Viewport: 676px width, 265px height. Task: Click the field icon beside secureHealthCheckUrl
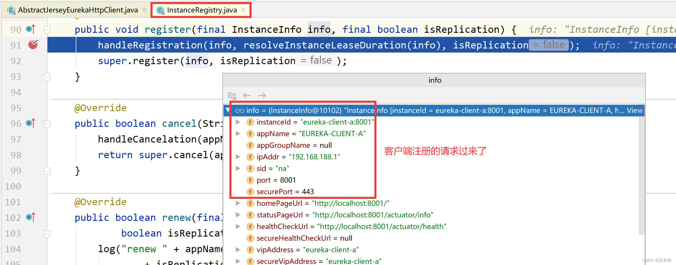point(250,238)
